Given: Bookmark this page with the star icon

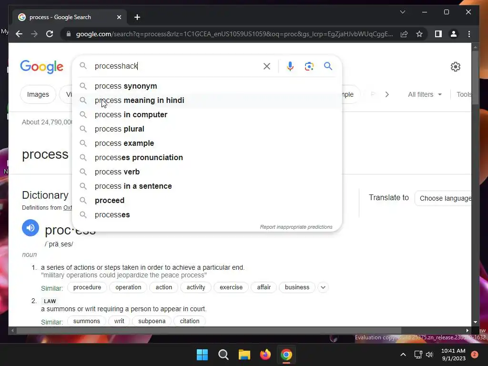Looking at the screenshot, I should pos(419,34).
